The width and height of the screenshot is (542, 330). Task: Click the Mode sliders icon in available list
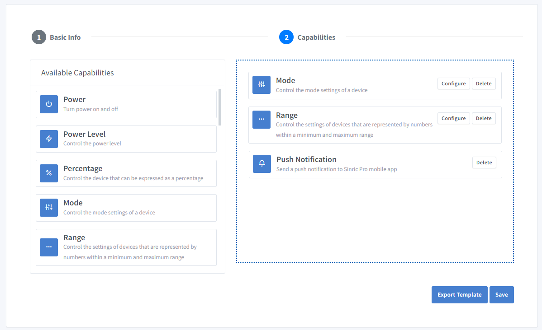pyautogui.click(x=49, y=208)
